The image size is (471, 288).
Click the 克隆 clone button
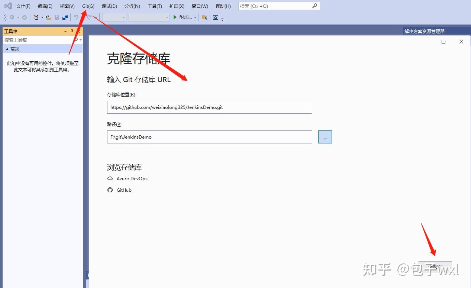pos(435,266)
